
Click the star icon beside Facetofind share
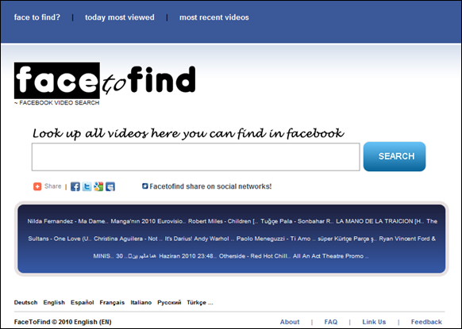click(145, 186)
